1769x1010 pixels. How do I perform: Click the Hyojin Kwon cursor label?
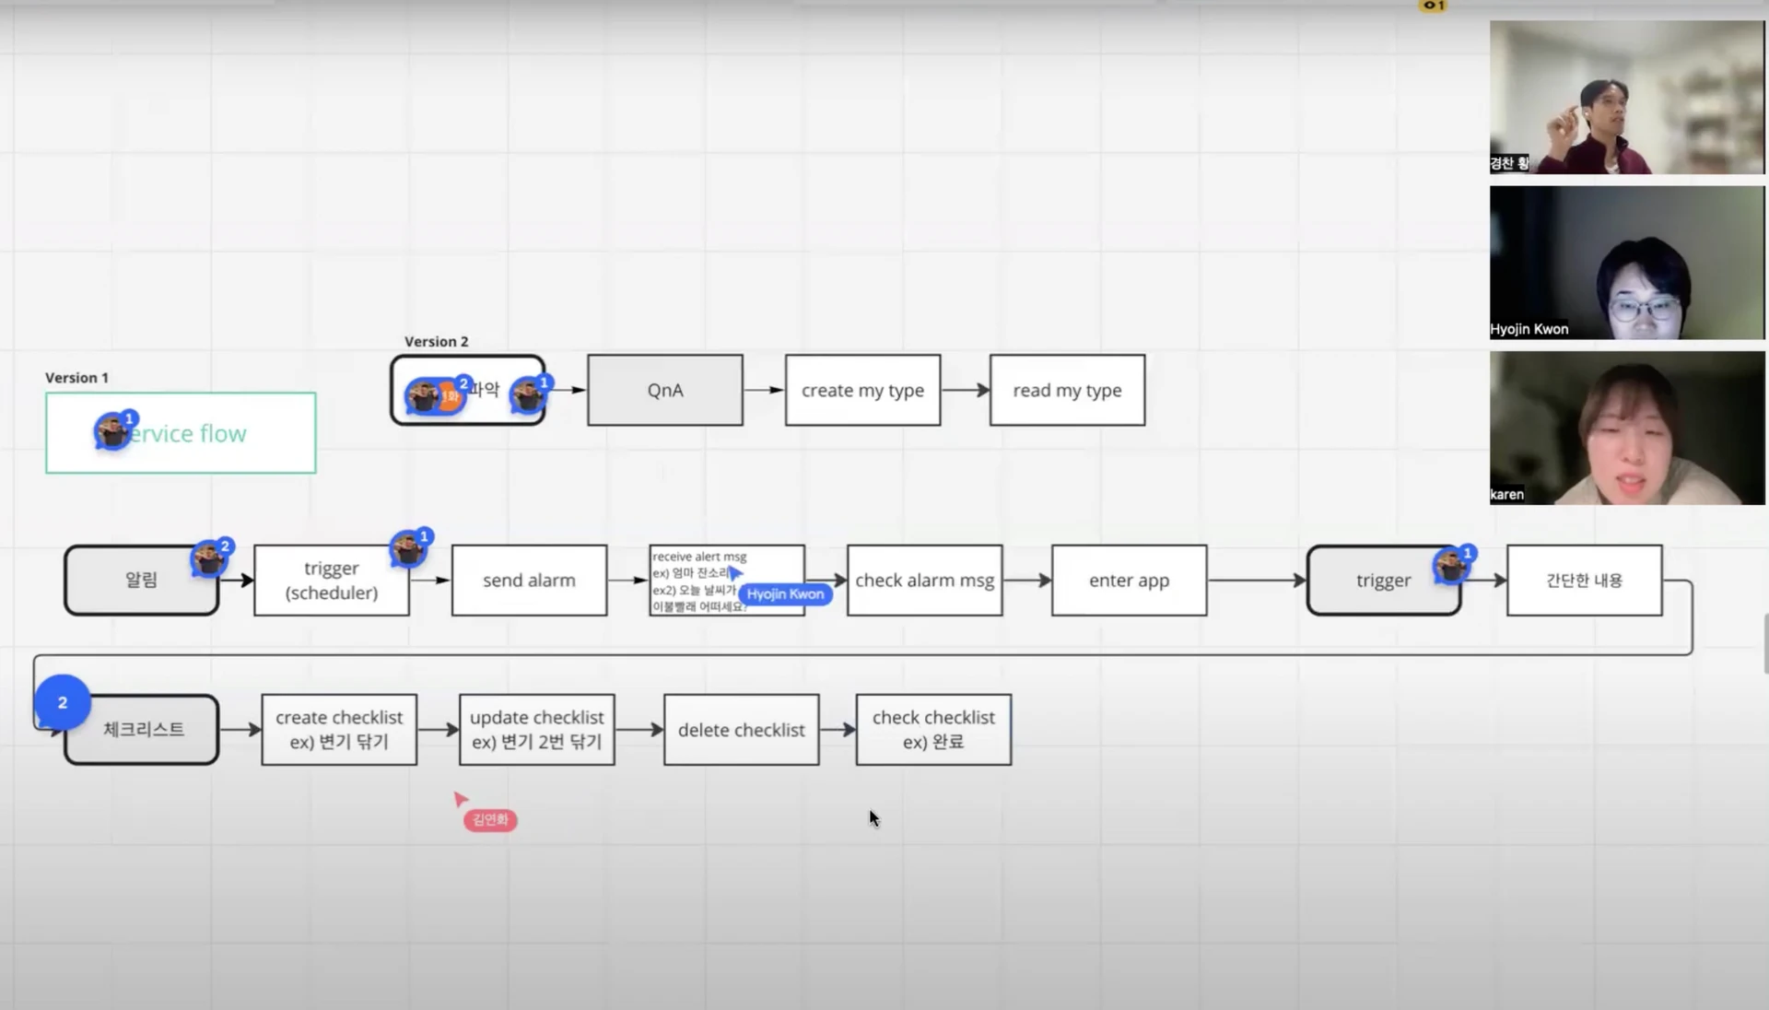pyautogui.click(x=785, y=594)
